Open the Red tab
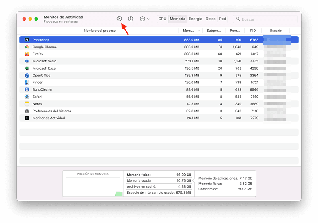 click(x=223, y=19)
